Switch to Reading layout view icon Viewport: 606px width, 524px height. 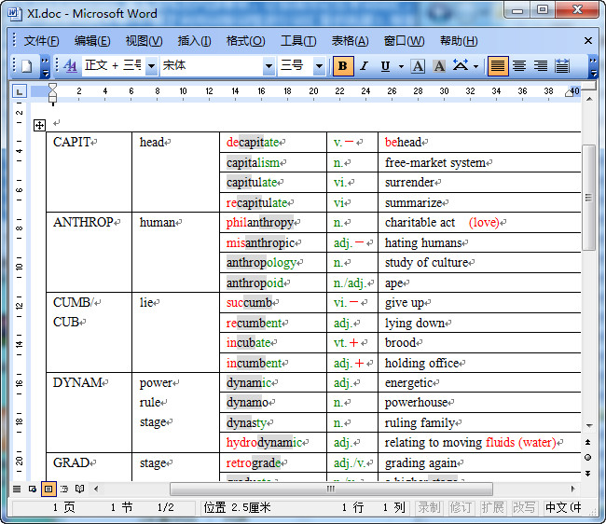click(79, 489)
